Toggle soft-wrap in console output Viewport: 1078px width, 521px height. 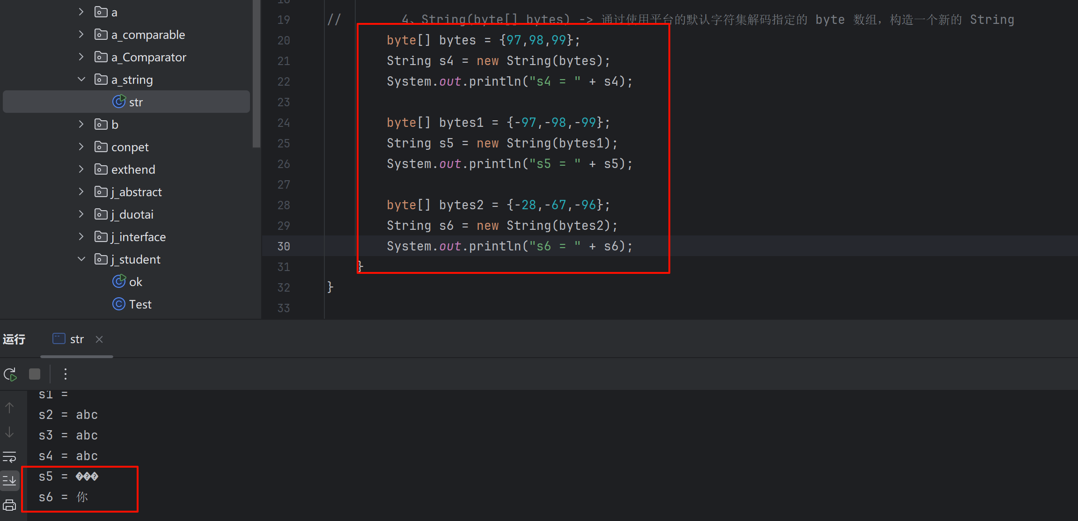(9, 456)
